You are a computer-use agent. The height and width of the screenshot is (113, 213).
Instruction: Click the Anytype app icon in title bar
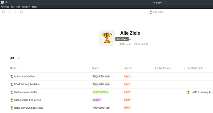pyautogui.click(x=2, y=2)
